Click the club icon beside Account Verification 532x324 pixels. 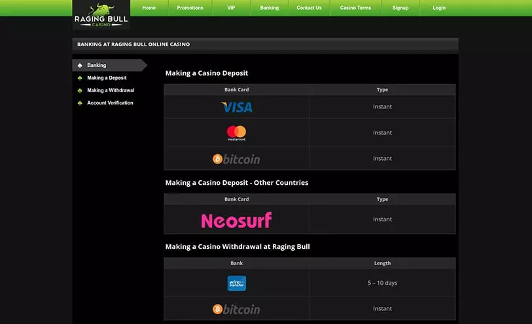[80, 103]
